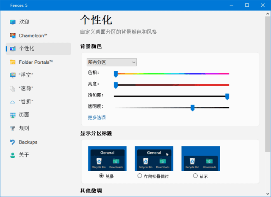Click the show-title-on-hover preview thumbnail
271x197 pixels.
154,159
